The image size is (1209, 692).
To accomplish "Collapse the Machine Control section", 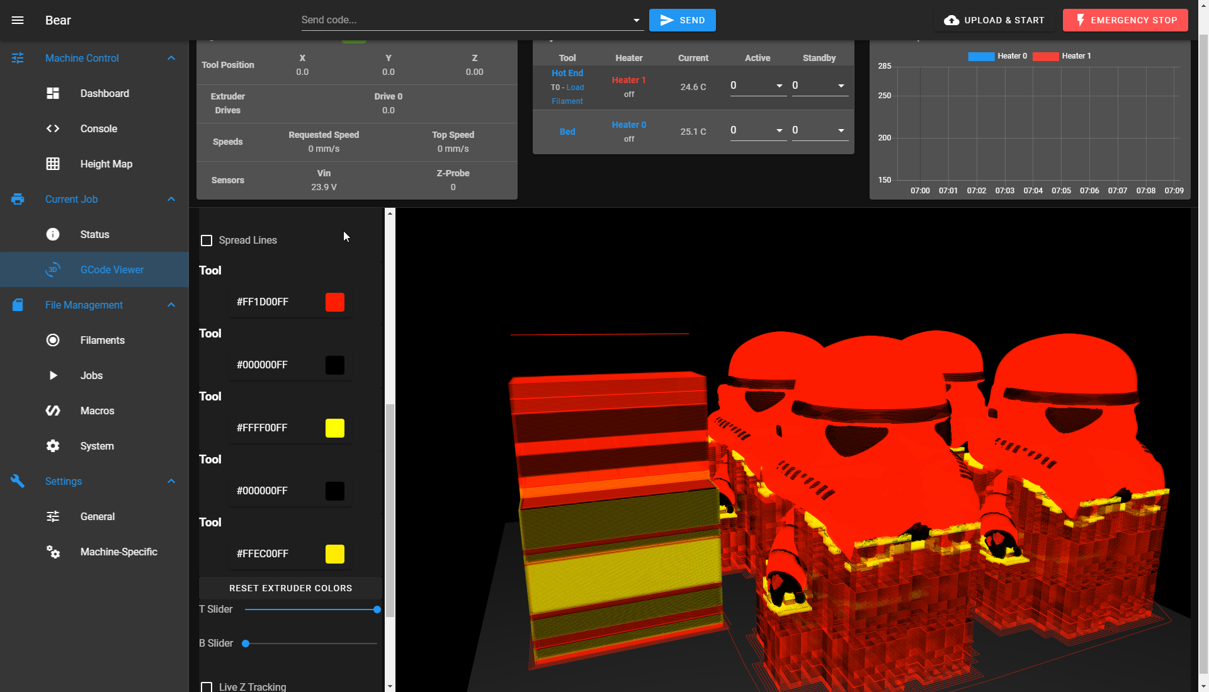I will 171,58.
